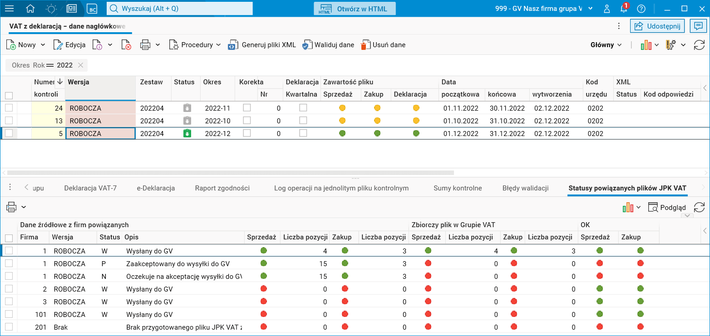Image resolution: width=710 pixels, height=336 pixels.
Task: Click the Otwórz w HTML button
Action: coord(355,9)
